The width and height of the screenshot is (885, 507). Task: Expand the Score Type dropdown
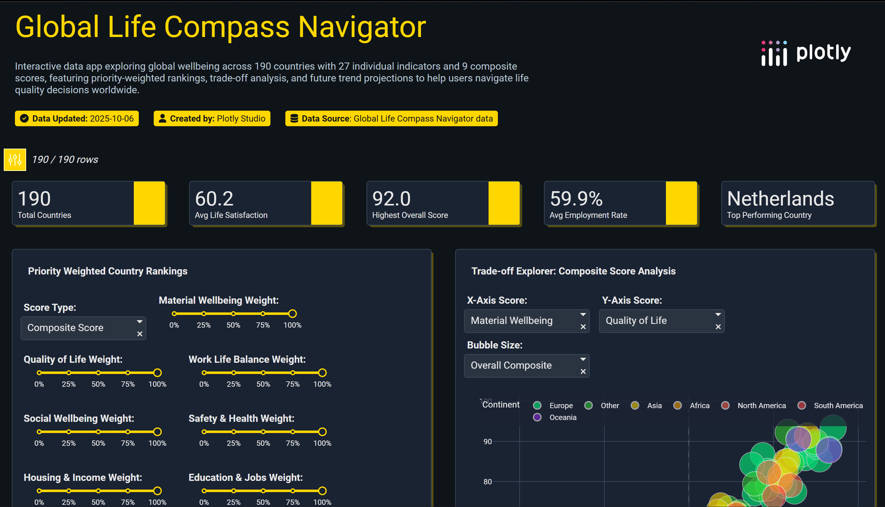[139, 321]
